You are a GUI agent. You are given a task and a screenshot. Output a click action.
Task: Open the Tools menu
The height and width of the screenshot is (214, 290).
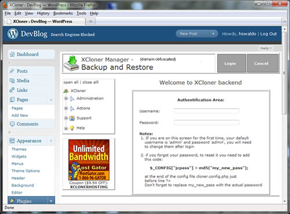tap(81, 13)
